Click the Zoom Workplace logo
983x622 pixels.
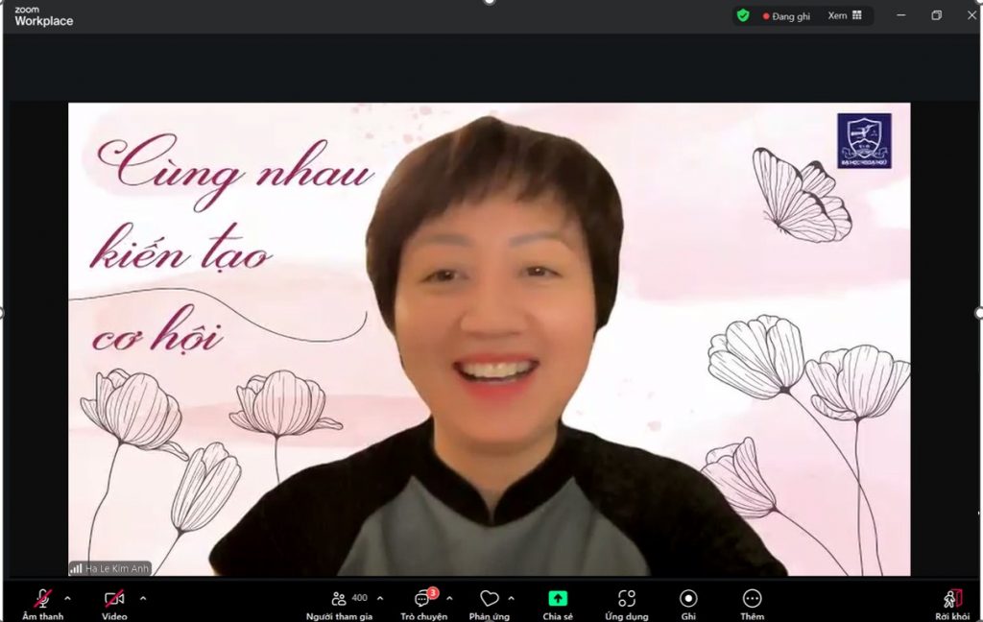pos(43,15)
